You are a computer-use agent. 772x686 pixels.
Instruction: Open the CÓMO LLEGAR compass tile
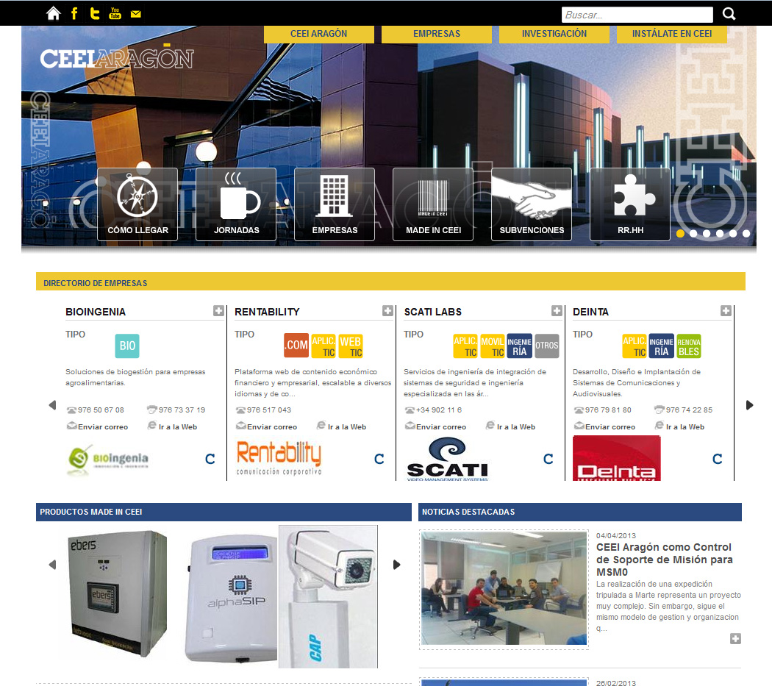[137, 204]
